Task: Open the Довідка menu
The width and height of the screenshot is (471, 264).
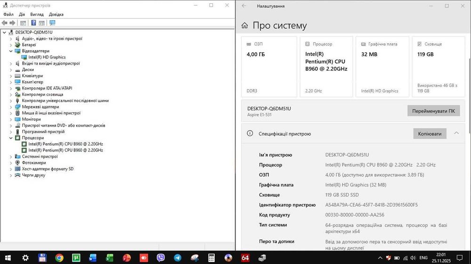Action: (56, 14)
